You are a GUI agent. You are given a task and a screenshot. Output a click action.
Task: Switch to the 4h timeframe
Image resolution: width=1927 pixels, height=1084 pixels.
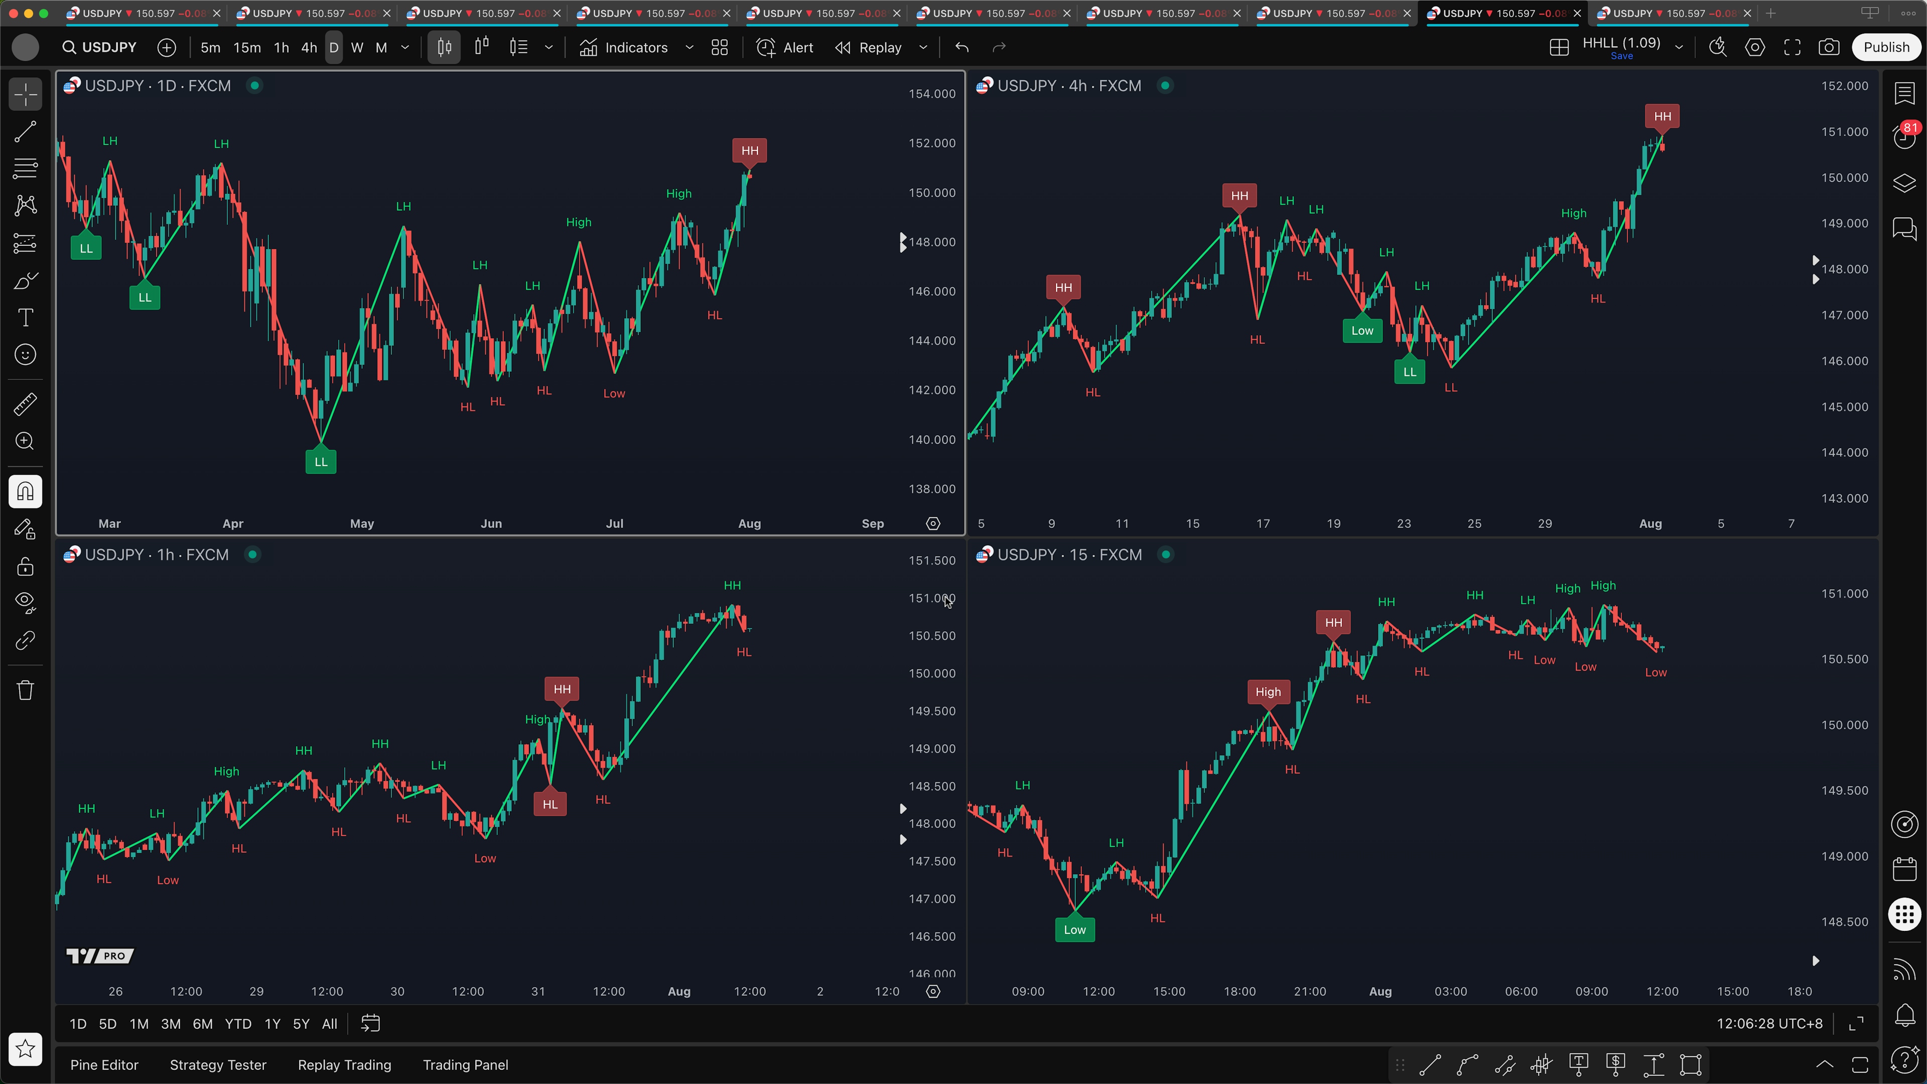click(x=309, y=47)
